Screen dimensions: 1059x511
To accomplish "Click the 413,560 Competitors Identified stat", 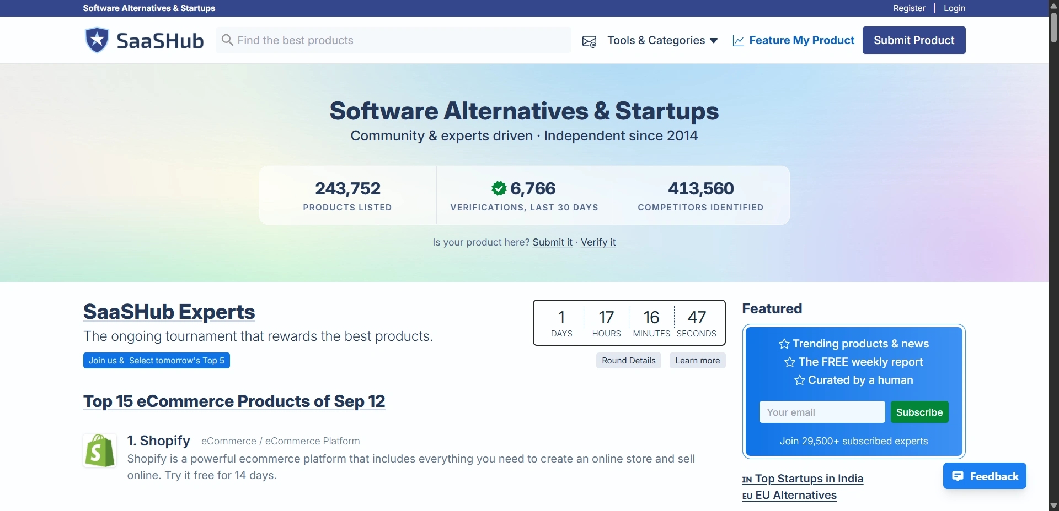I will (x=701, y=195).
